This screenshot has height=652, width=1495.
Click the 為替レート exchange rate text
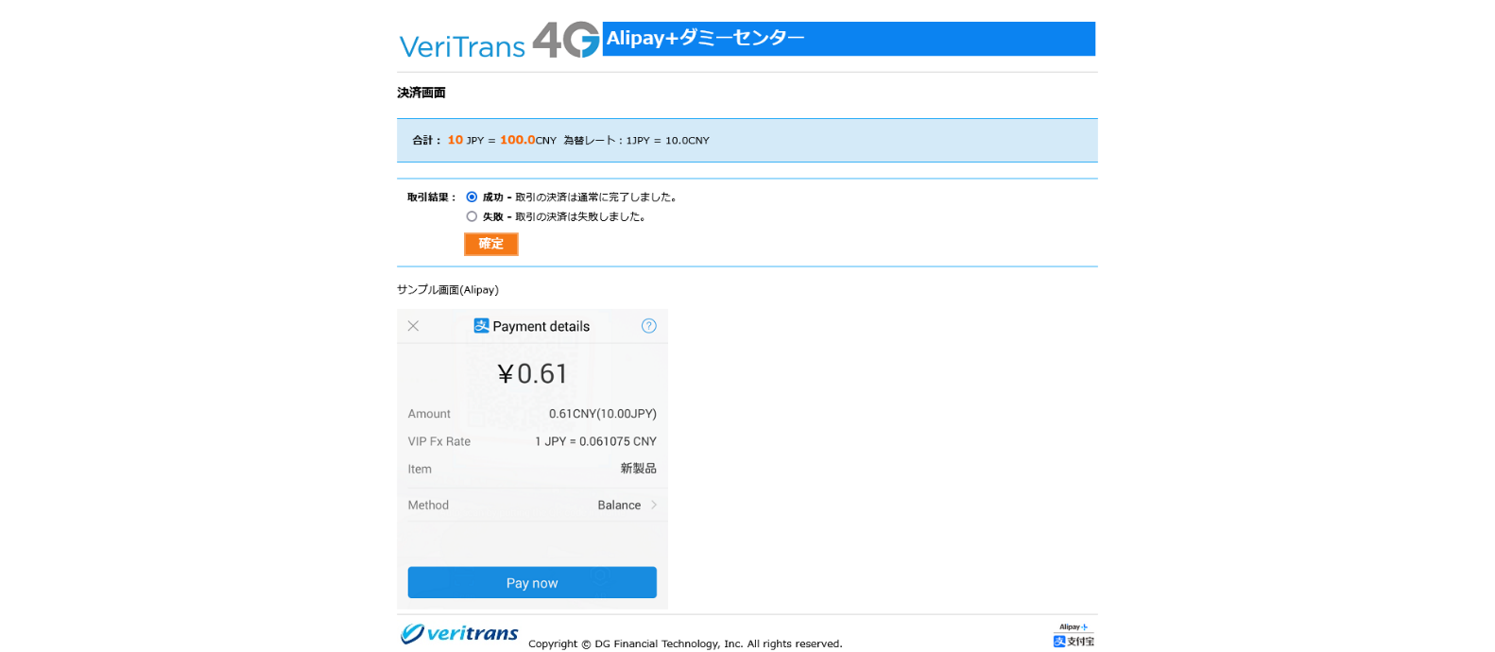tap(636, 141)
